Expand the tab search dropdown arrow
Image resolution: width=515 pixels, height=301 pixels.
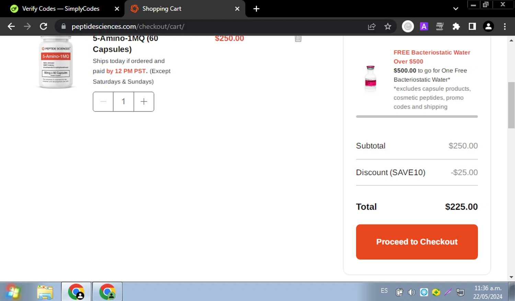[456, 9]
